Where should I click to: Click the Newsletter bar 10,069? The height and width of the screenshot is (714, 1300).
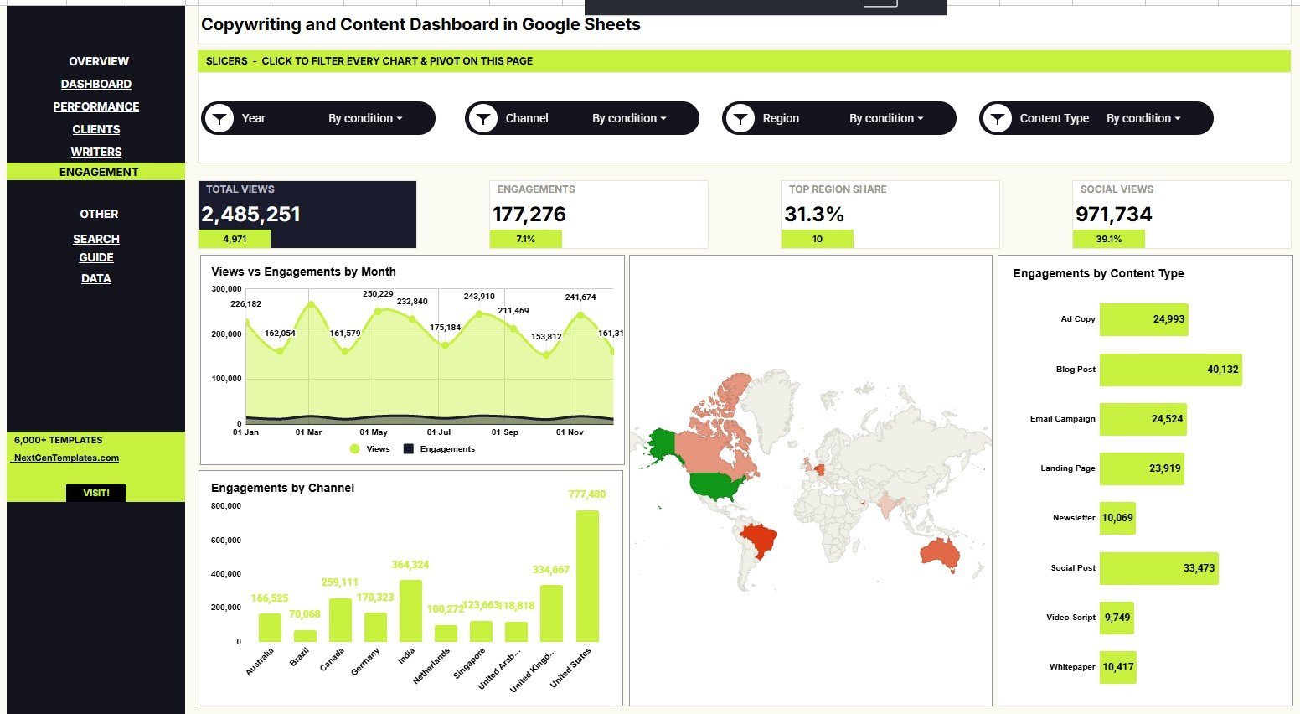1117,518
